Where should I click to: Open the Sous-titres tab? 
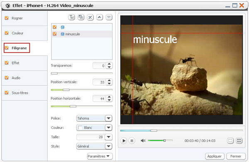(x=24, y=93)
